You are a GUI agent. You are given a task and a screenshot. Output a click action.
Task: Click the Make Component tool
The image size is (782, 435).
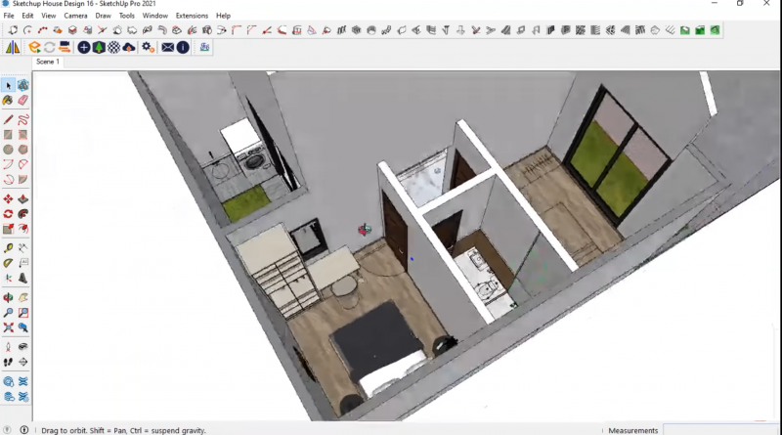click(x=22, y=86)
